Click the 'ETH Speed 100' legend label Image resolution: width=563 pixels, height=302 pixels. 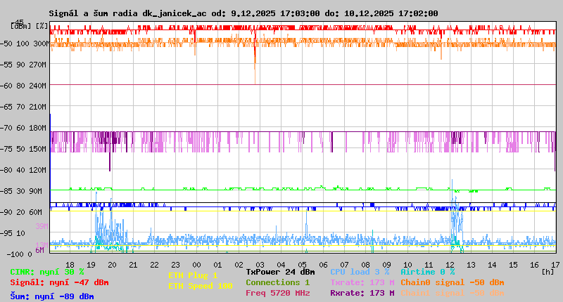click(201, 287)
